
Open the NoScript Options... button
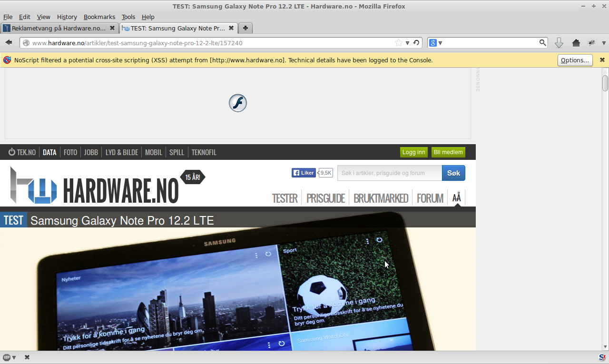click(575, 60)
